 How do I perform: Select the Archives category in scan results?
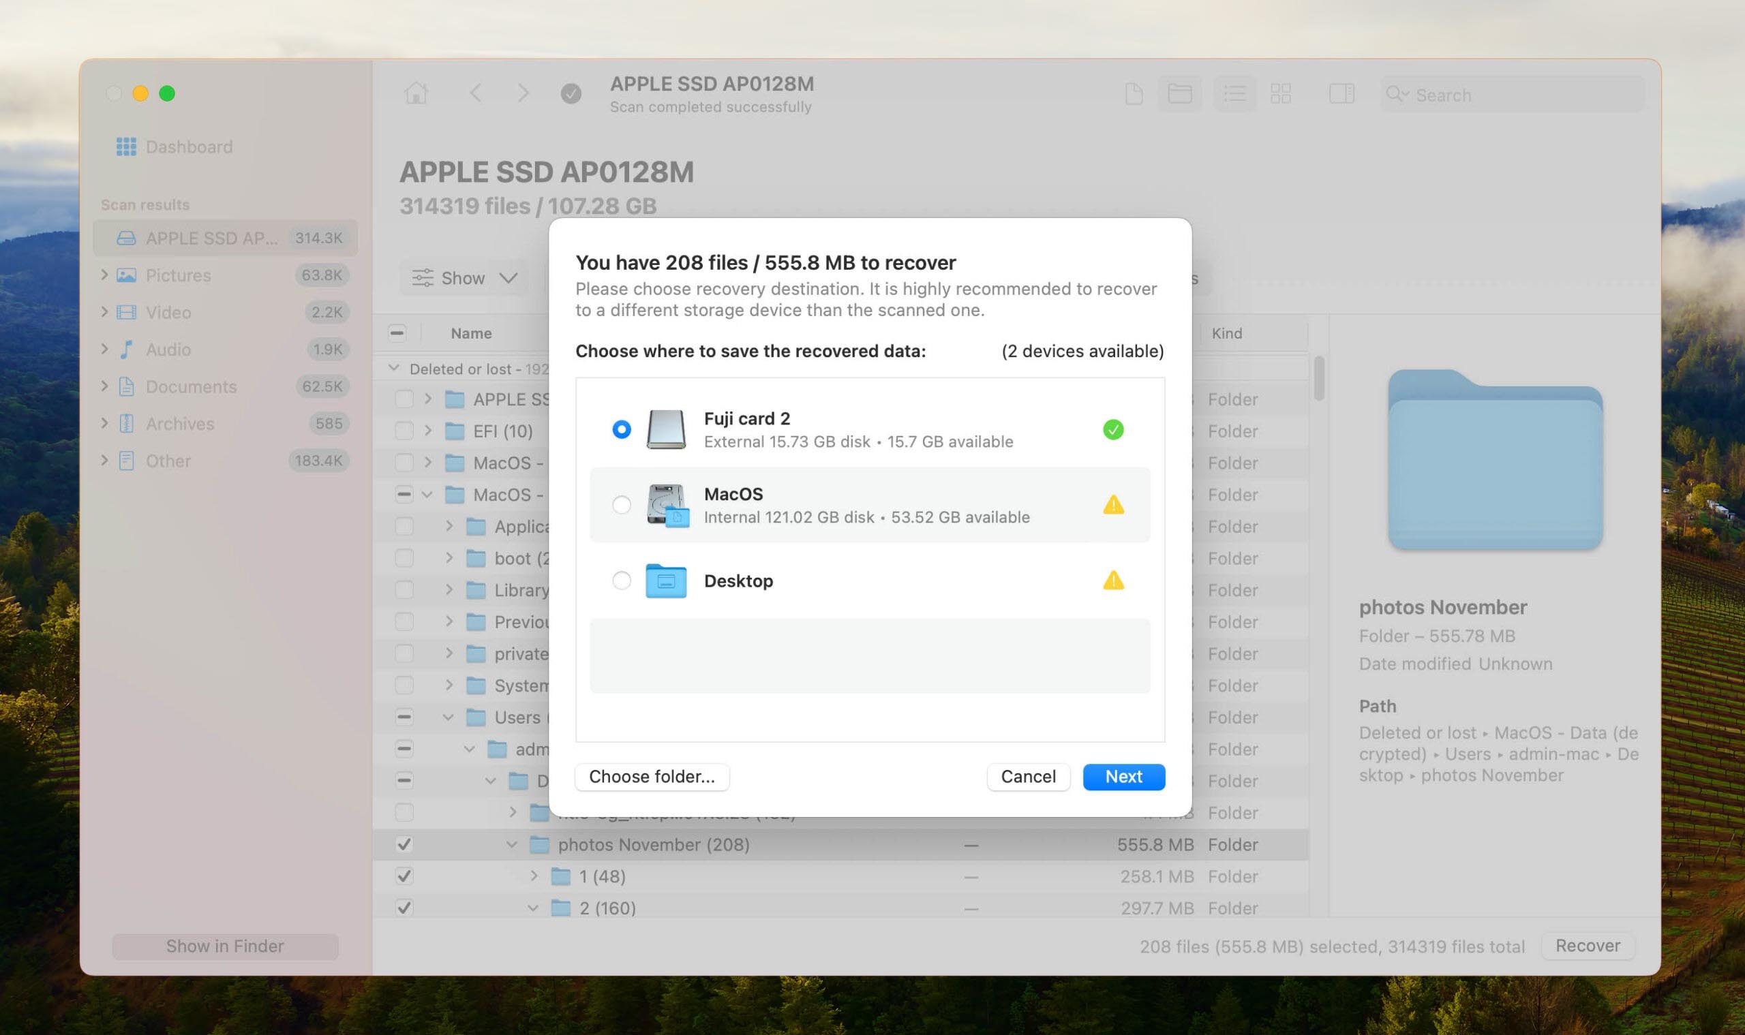pos(180,423)
